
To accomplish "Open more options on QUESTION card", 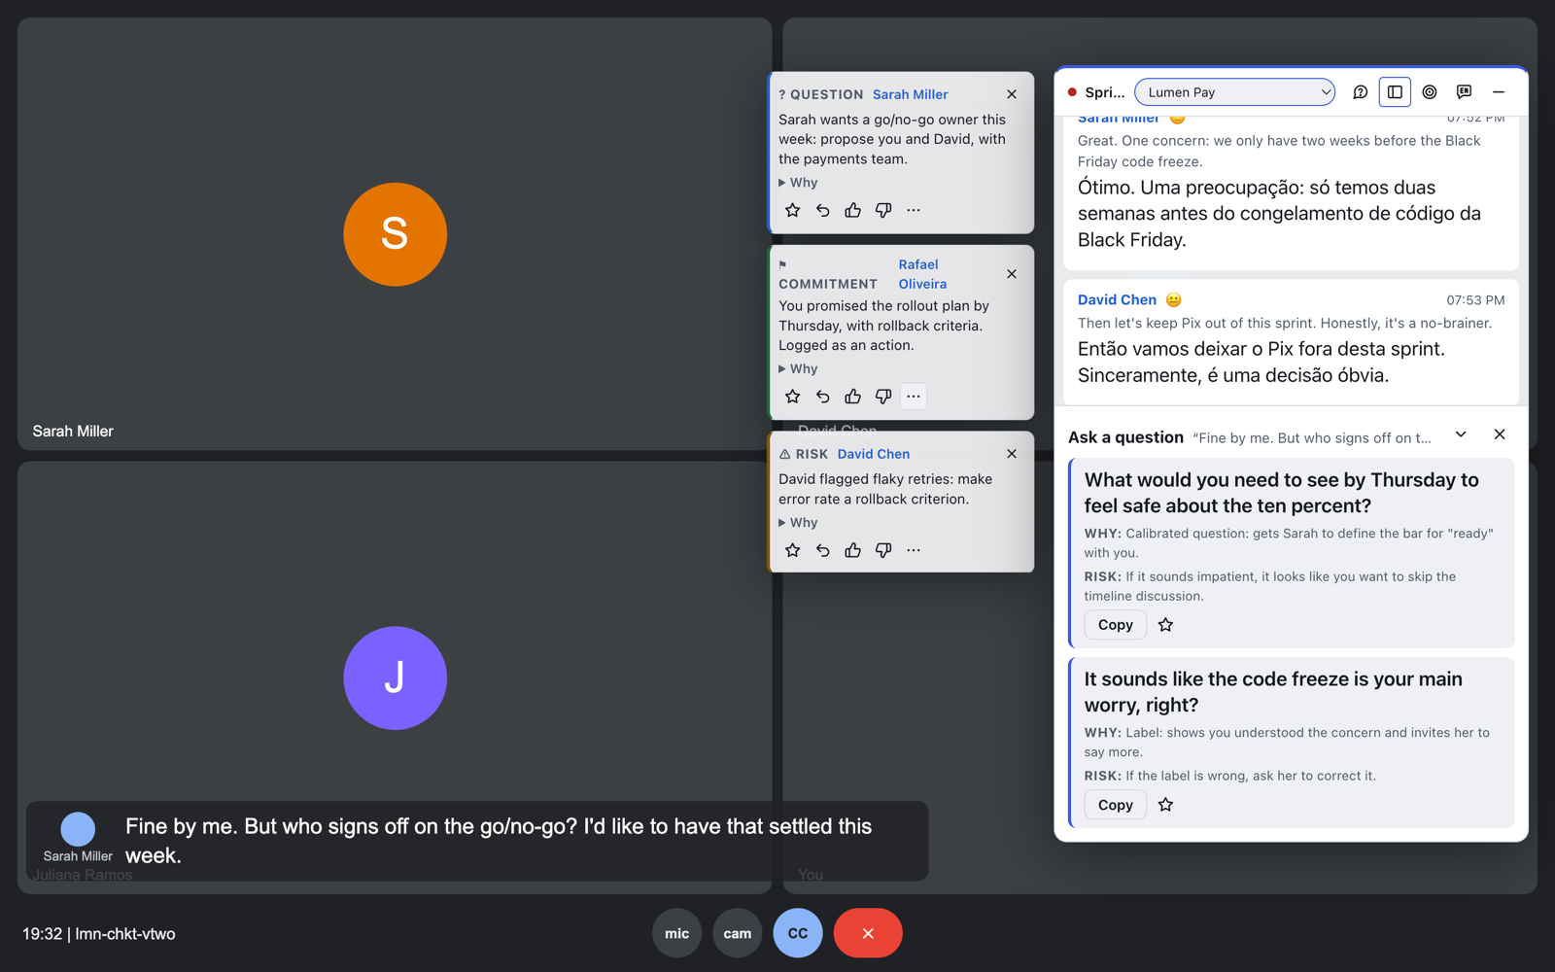I will pyautogui.click(x=914, y=210).
